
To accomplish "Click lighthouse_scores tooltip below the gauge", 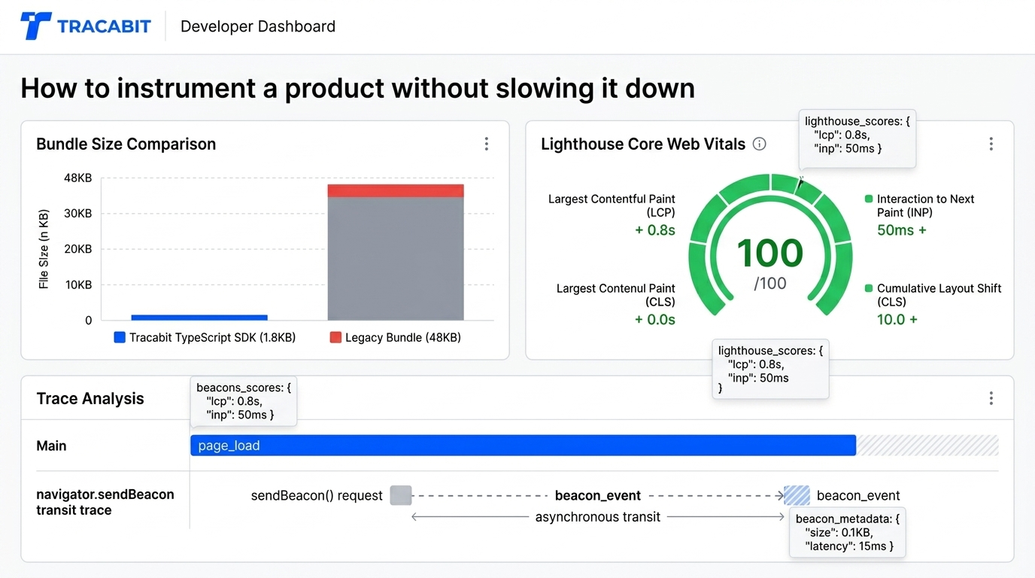I will click(x=770, y=369).
